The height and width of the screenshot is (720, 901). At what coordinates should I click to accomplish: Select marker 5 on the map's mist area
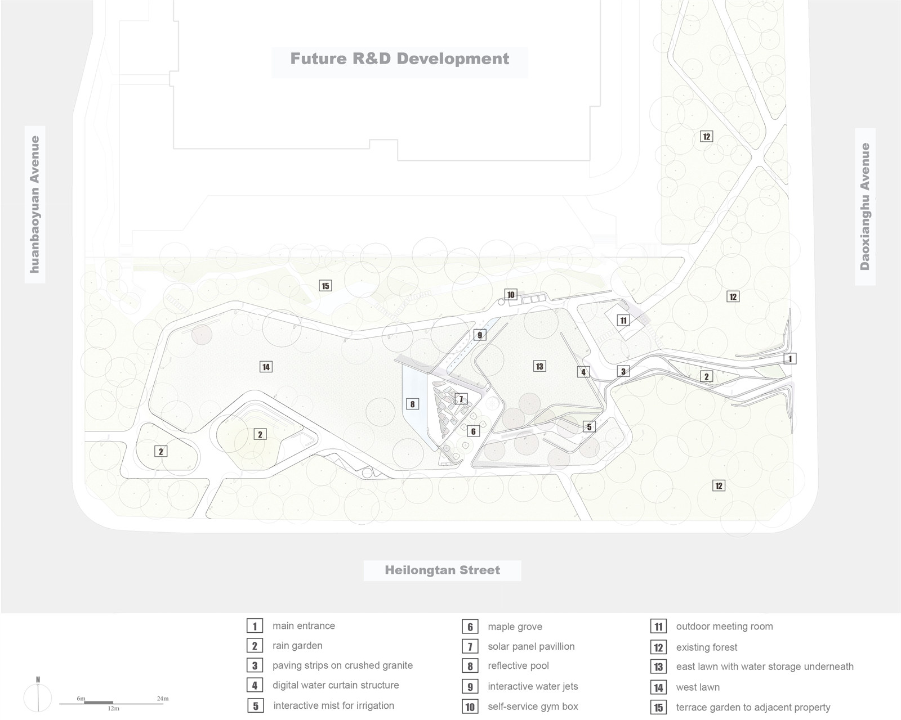pyautogui.click(x=589, y=426)
